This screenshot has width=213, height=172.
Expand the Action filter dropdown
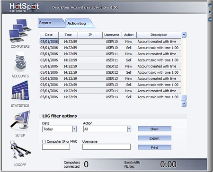[x=129, y=129]
